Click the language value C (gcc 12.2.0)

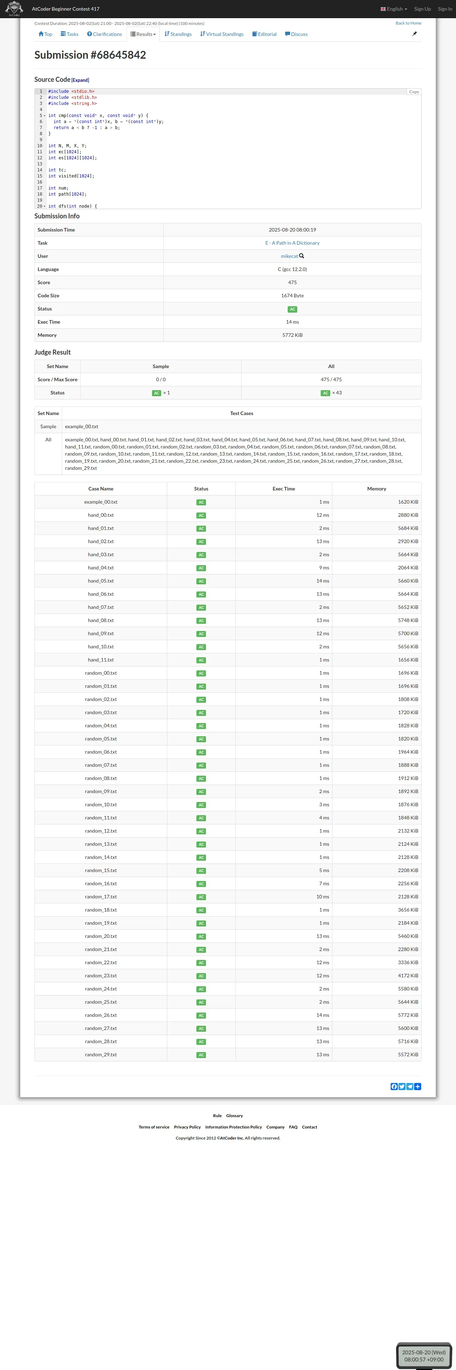tap(293, 270)
